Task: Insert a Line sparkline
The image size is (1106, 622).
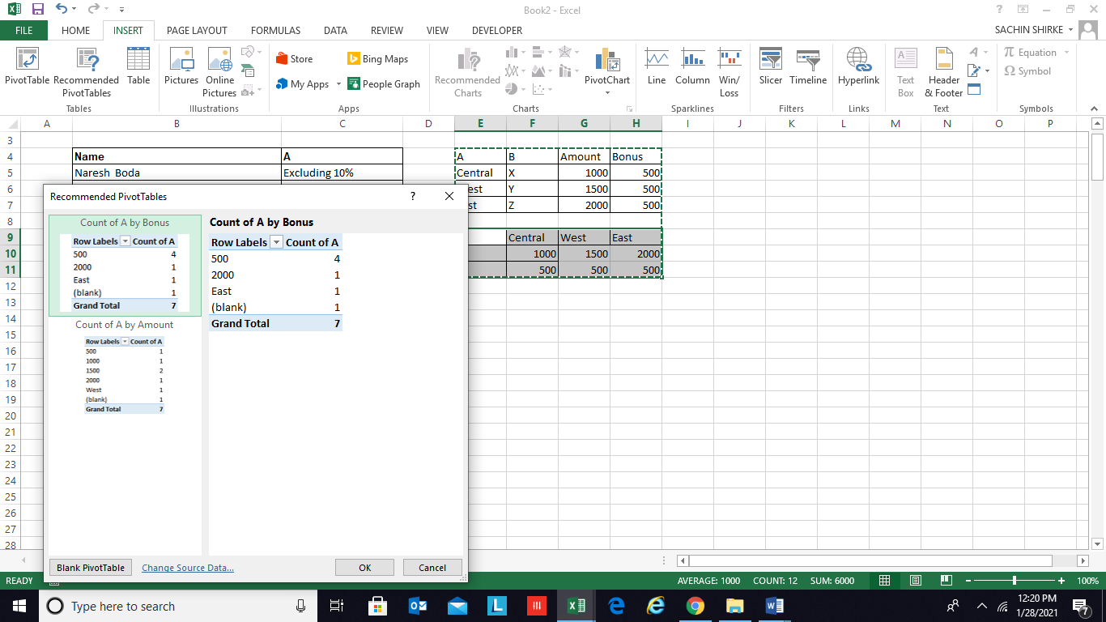Action: pos(657,66)
